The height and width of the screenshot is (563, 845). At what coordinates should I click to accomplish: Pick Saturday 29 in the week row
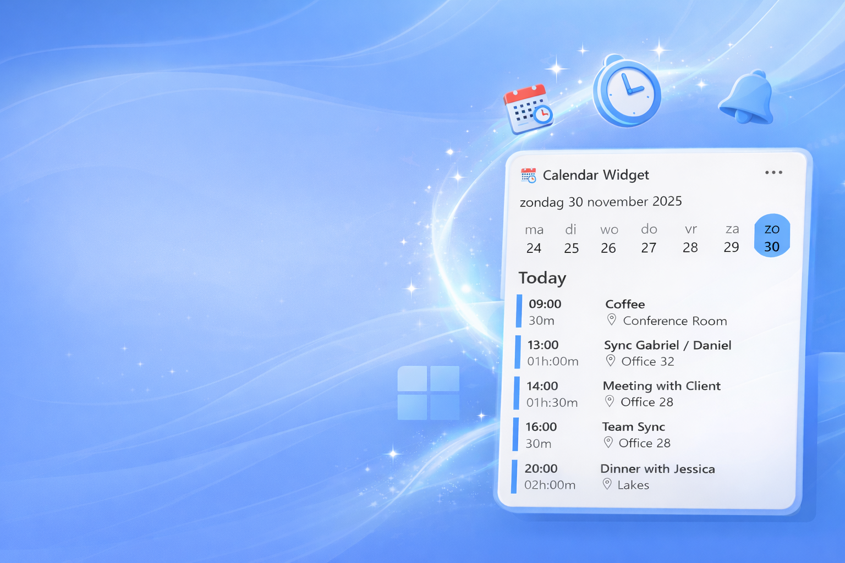(x=731, y=238)
